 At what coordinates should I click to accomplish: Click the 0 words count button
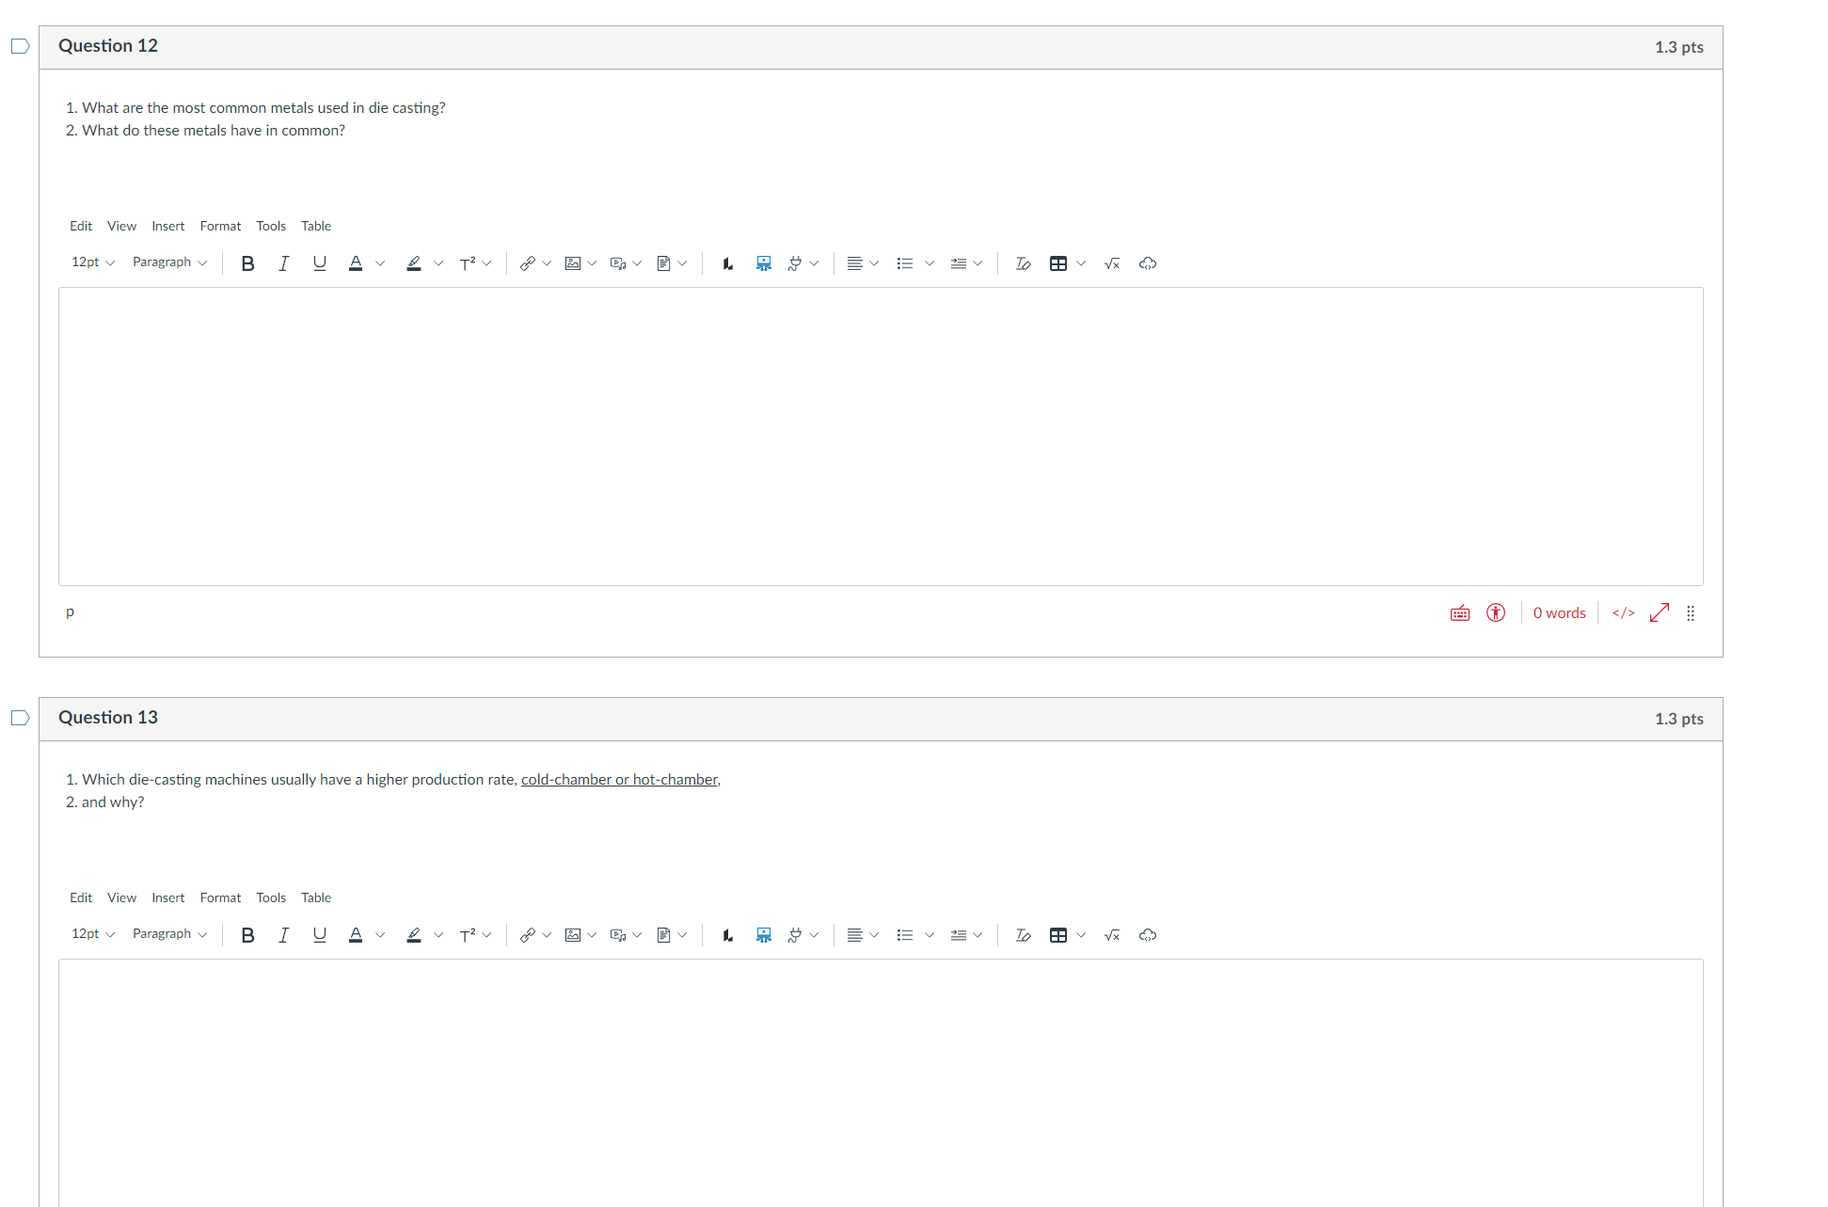point(1559,613)
